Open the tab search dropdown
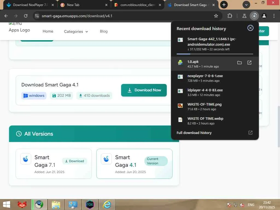Screen dimensions: 280x210 (246, 5)
